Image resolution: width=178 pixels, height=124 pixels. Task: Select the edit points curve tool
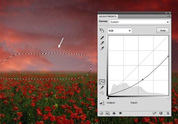[x=102, y=82]
